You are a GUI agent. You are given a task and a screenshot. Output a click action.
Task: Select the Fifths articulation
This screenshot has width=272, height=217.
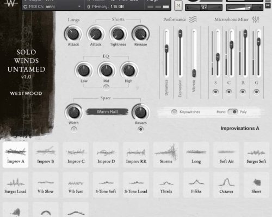point(196,185)
